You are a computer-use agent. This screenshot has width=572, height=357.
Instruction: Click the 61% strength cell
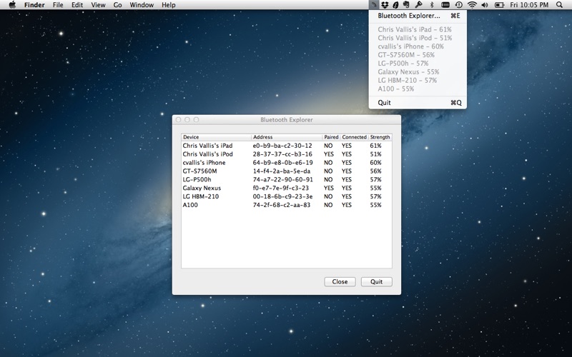click(x=375, y=146)
